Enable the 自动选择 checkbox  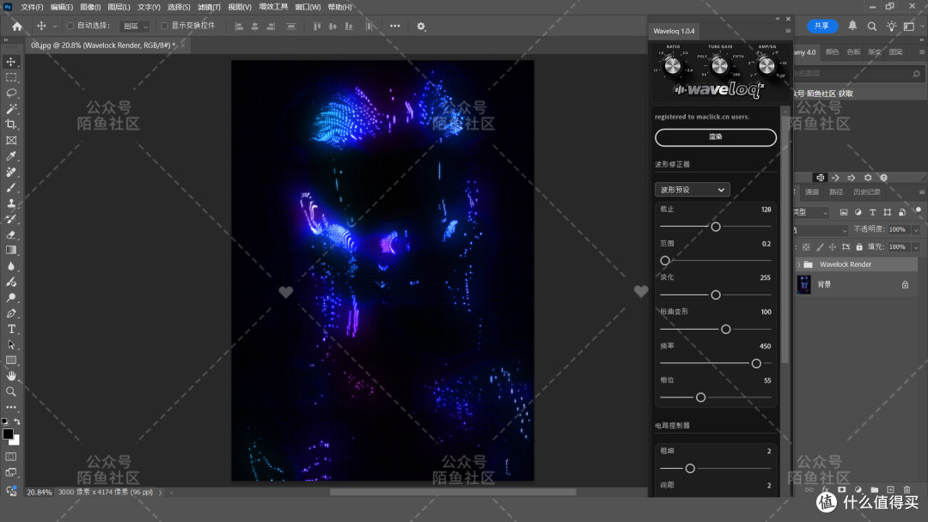[70, 26]
